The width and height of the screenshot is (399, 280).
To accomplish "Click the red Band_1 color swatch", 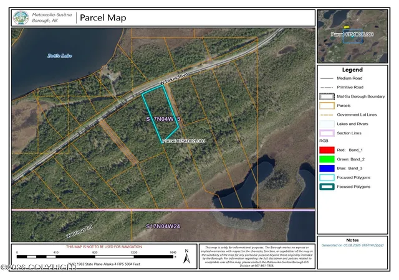I will coord(327,150).
